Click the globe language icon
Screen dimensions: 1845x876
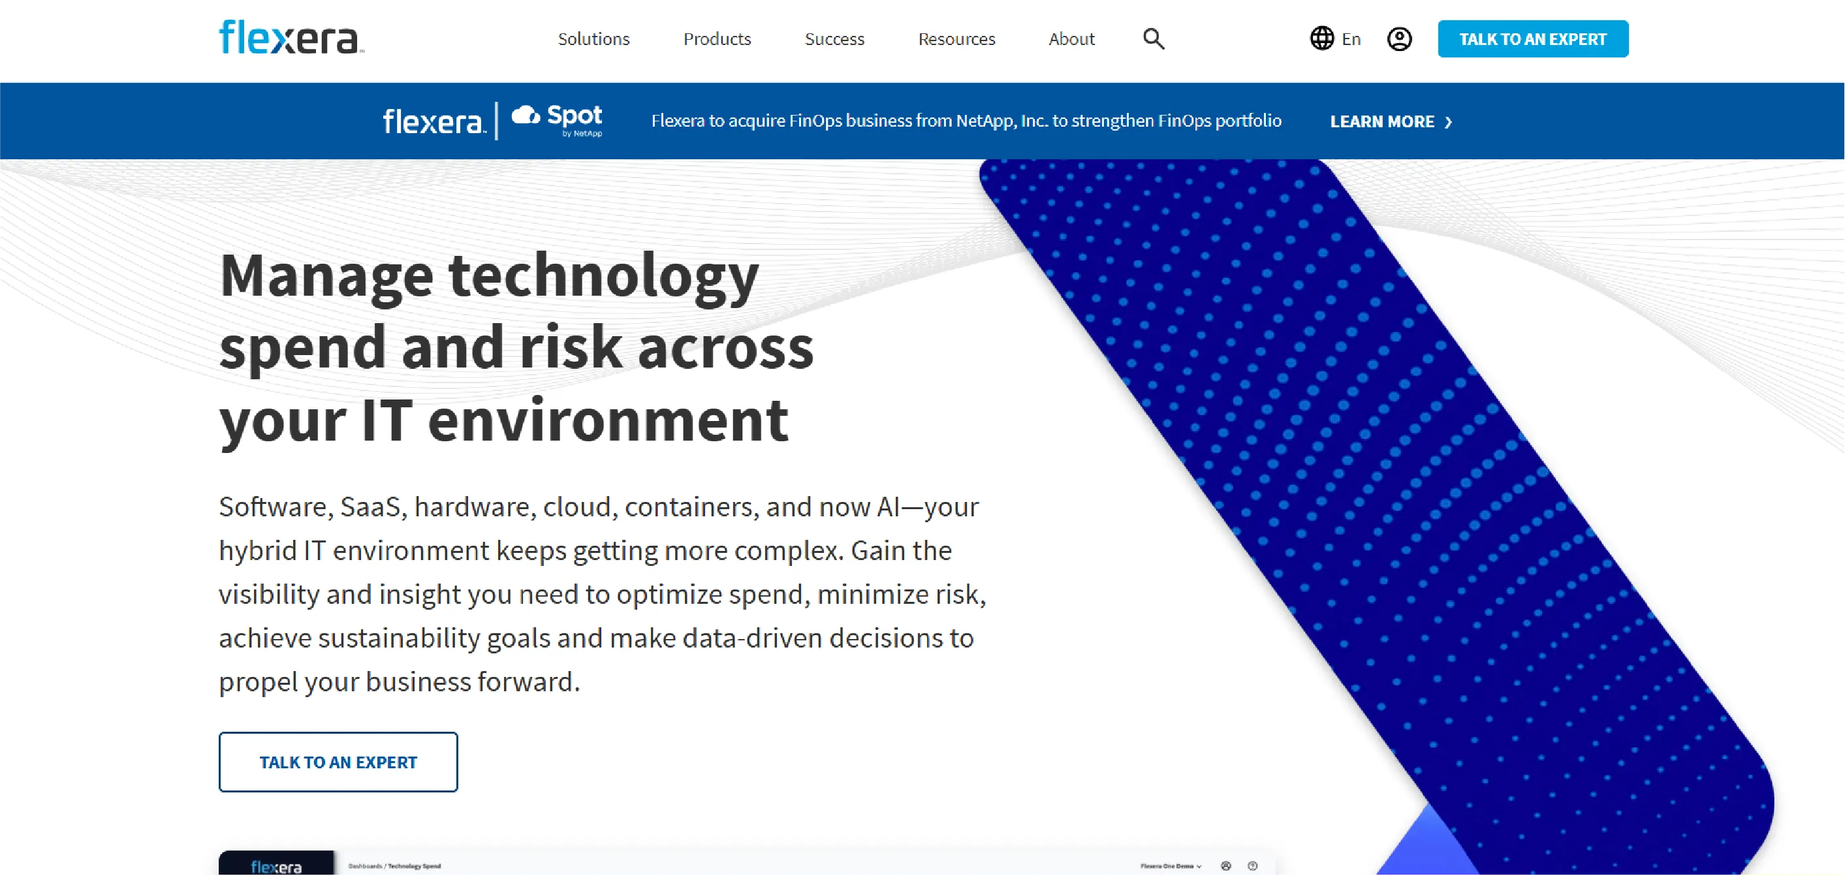tap(1321, 39)
